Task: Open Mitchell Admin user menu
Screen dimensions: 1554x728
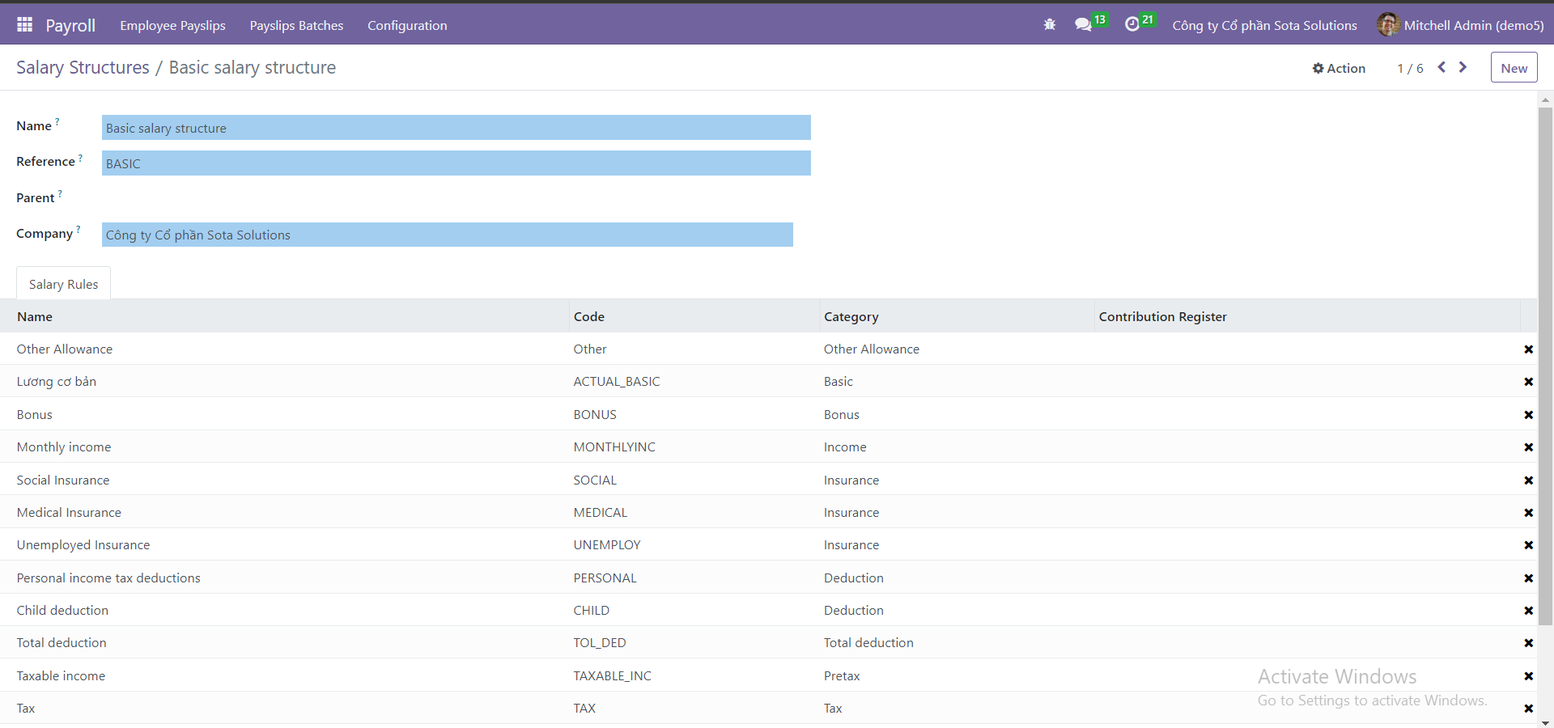Action: (x=1461, y=25)
